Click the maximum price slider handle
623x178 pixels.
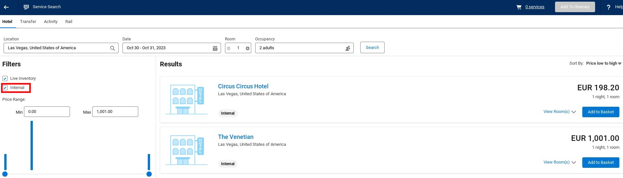[x=149, y=174]
